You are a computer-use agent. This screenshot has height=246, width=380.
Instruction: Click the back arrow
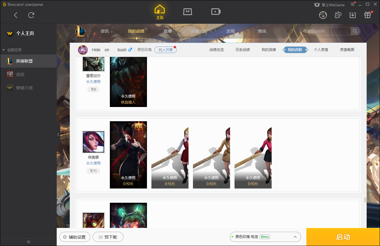16,15
